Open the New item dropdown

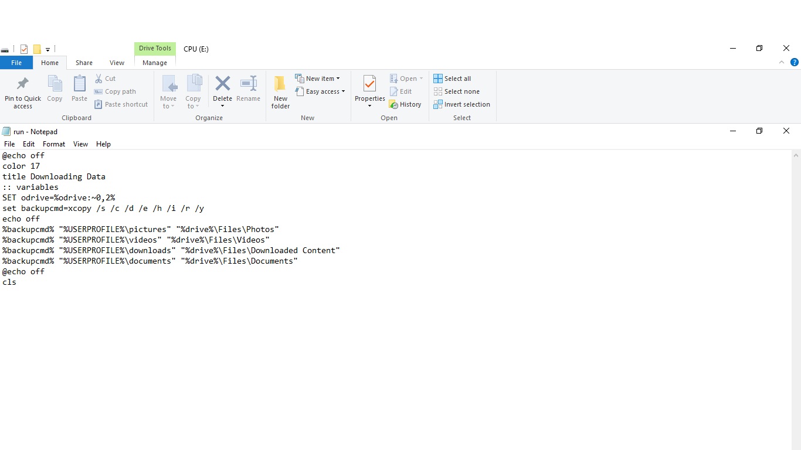pos(317,79)
